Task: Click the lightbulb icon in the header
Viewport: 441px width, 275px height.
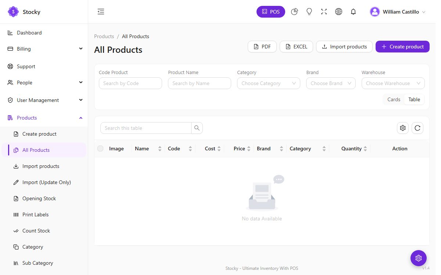Action: click(x=309, y=12)
